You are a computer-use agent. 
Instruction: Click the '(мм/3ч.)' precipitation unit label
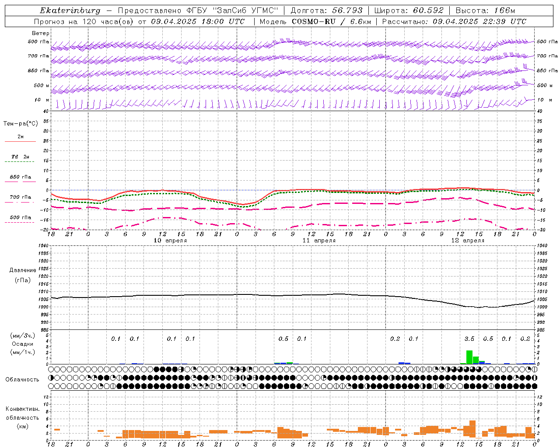[x=23, y=336]
